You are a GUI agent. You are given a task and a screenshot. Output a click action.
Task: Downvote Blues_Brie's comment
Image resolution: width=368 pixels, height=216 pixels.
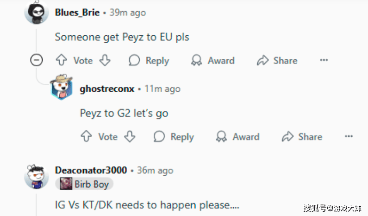pyautogui.click(x=105, y=60)
